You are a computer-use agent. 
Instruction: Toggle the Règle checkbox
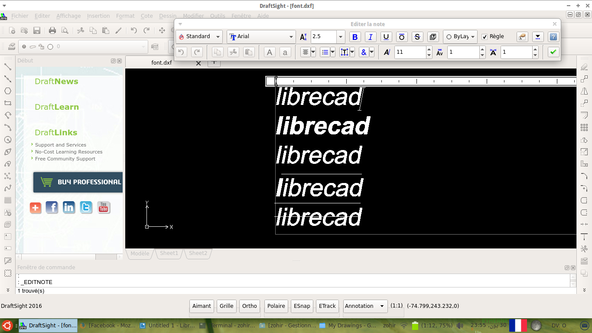[x=485, y=37]
